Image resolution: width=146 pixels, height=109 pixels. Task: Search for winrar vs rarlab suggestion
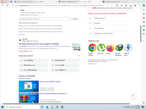tap(65, 65)
